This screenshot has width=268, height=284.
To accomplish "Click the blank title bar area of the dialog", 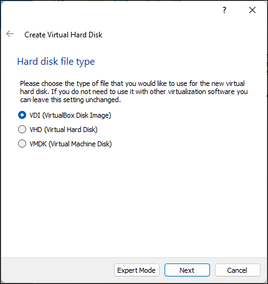I will point(110,11).
